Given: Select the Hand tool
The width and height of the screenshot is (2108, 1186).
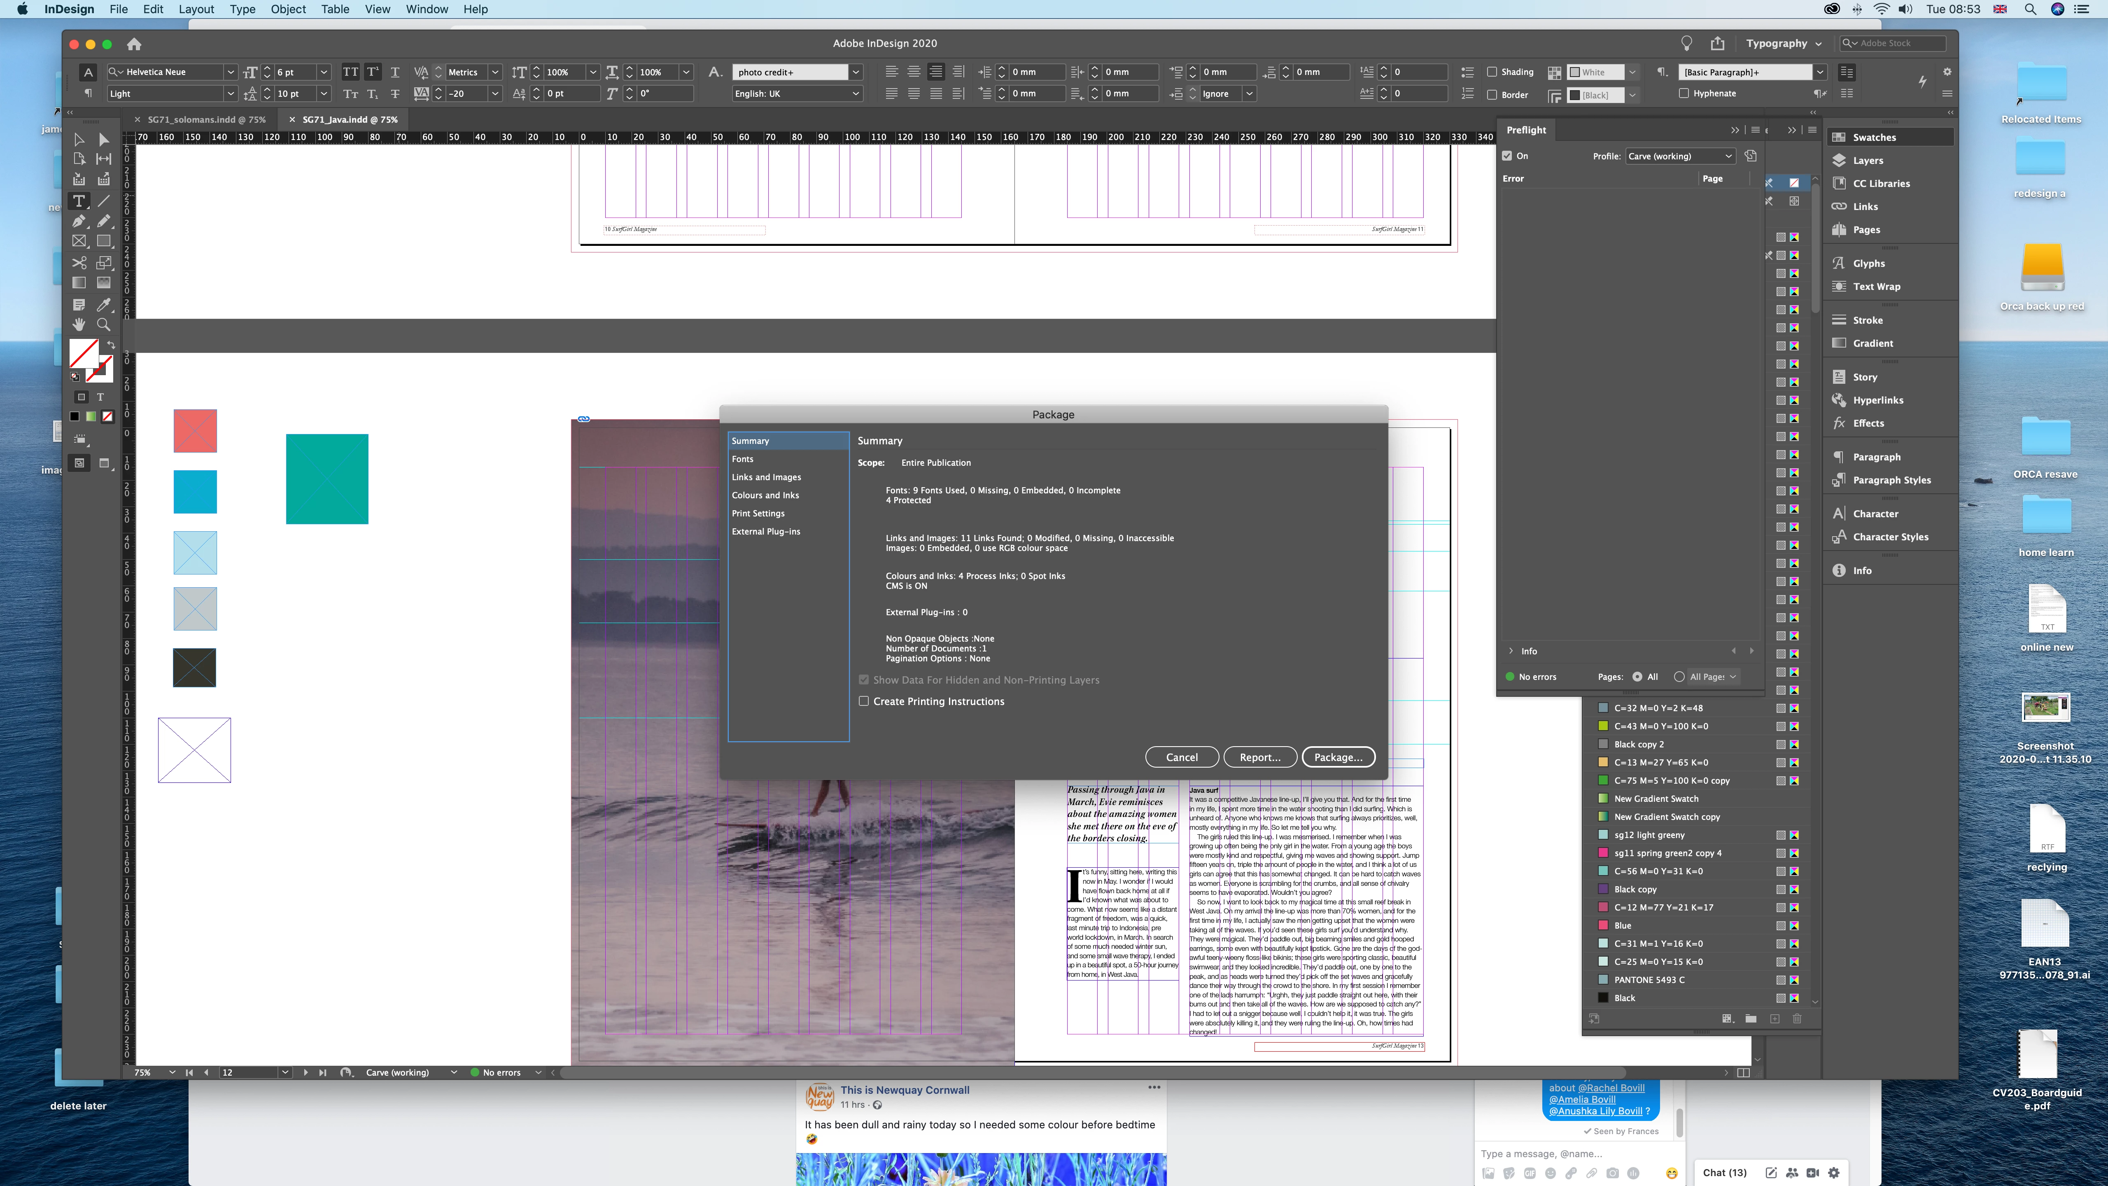Looking at the screenshot, I should 79,324.
